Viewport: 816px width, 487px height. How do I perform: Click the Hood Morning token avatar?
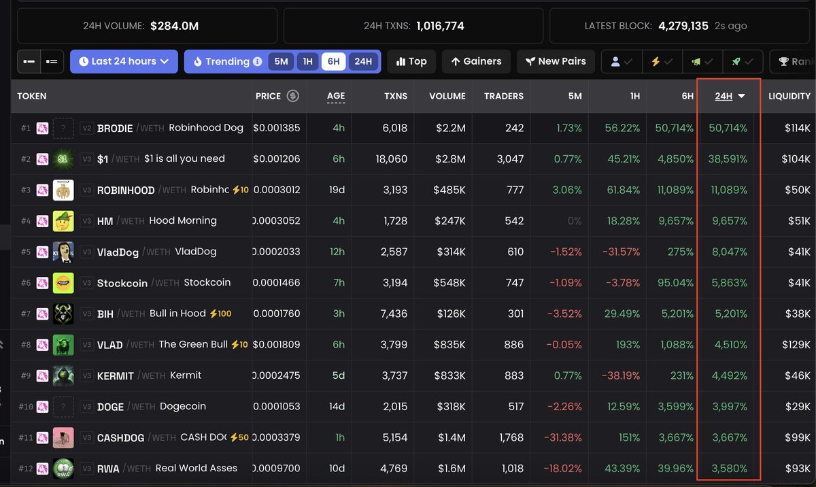[x=63, y=221]
